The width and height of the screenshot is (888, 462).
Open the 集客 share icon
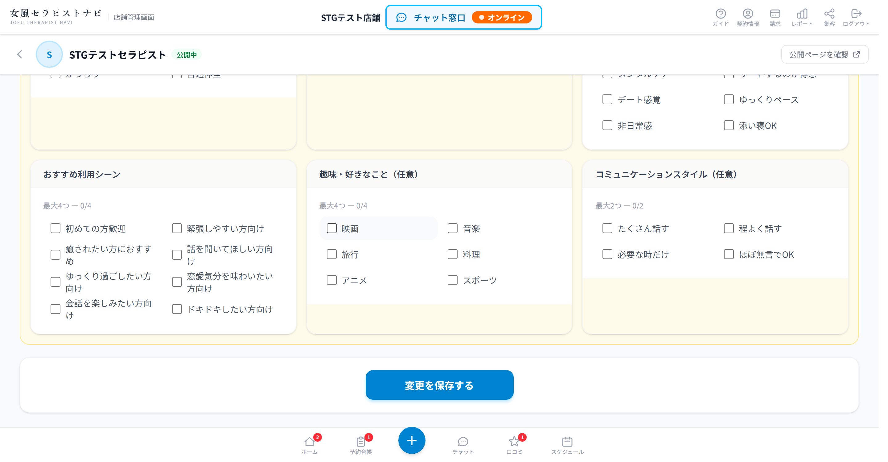click(838, 17)
